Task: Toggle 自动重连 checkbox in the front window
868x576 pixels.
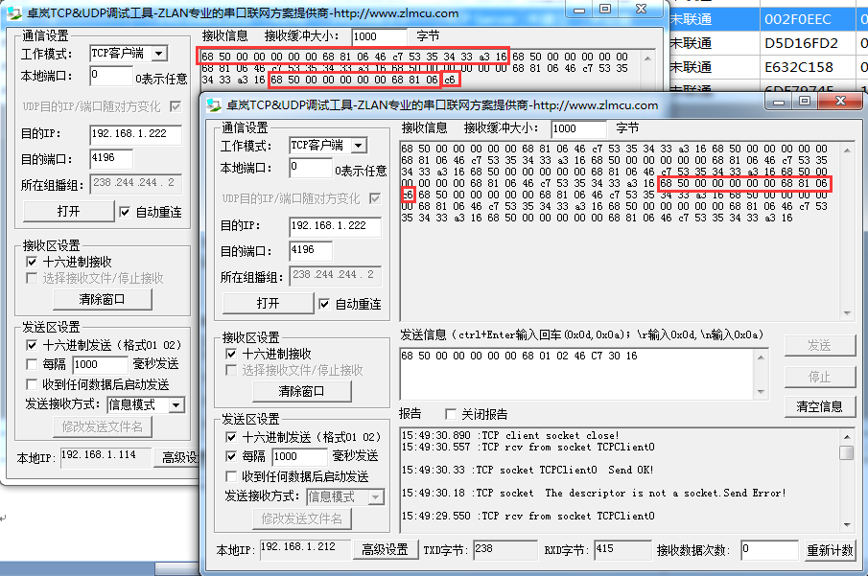Action: coord(325,304)
